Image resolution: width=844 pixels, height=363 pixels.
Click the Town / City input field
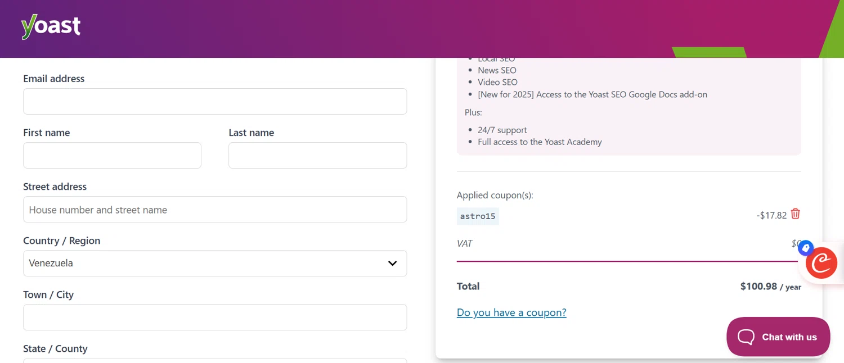(x=215, y=317)
